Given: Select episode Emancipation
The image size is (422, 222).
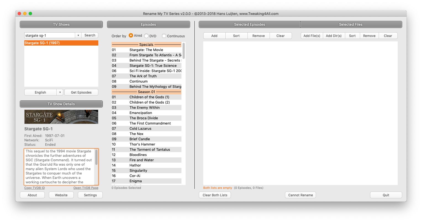Looking at the screenshot, I should tap(146, 113).
